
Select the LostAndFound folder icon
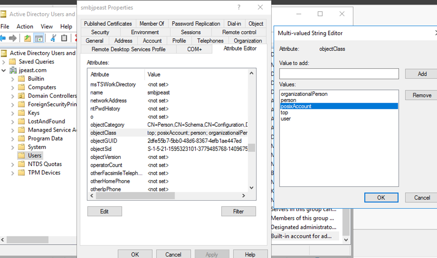pyautogui.click(x=22, y=121)
